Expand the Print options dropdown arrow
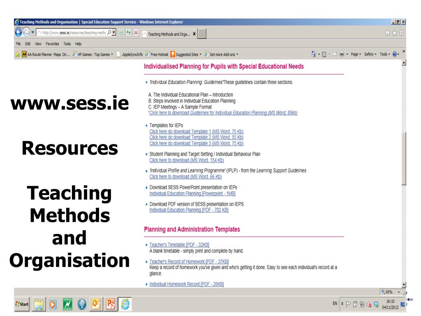 point(347,55)
